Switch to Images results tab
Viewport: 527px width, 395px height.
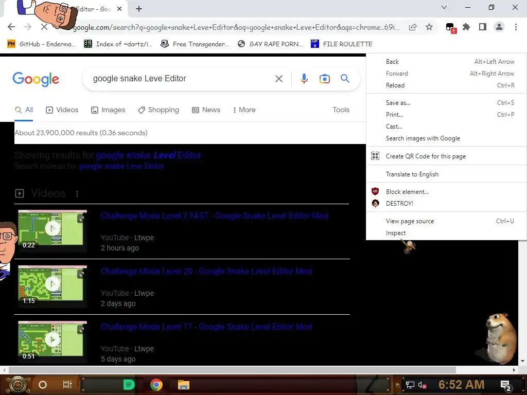tap(108, 110)
